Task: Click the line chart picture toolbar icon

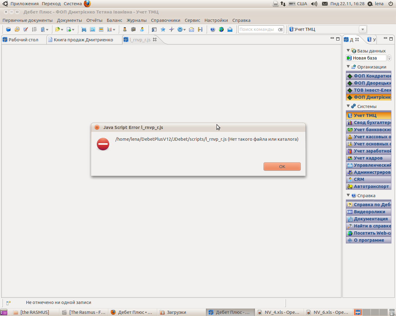Action: 93,29
